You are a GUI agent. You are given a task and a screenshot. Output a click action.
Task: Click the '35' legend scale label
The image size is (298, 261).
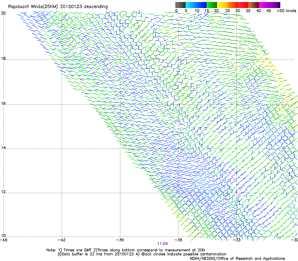[248, 11]
